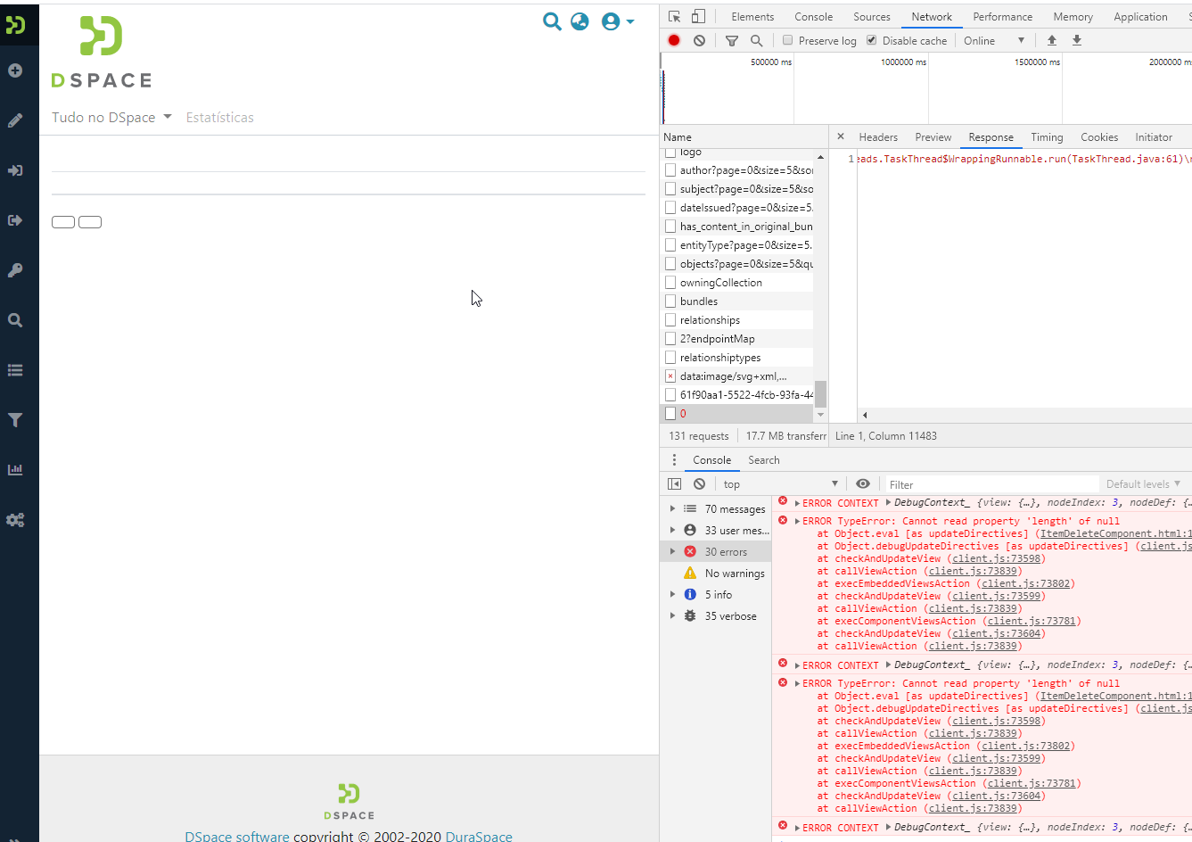The height and width of the screenshot is (842, 1192).
Task: Select the pencil edit icon in DSpace sidebar
Action: (x=14, y=119)
